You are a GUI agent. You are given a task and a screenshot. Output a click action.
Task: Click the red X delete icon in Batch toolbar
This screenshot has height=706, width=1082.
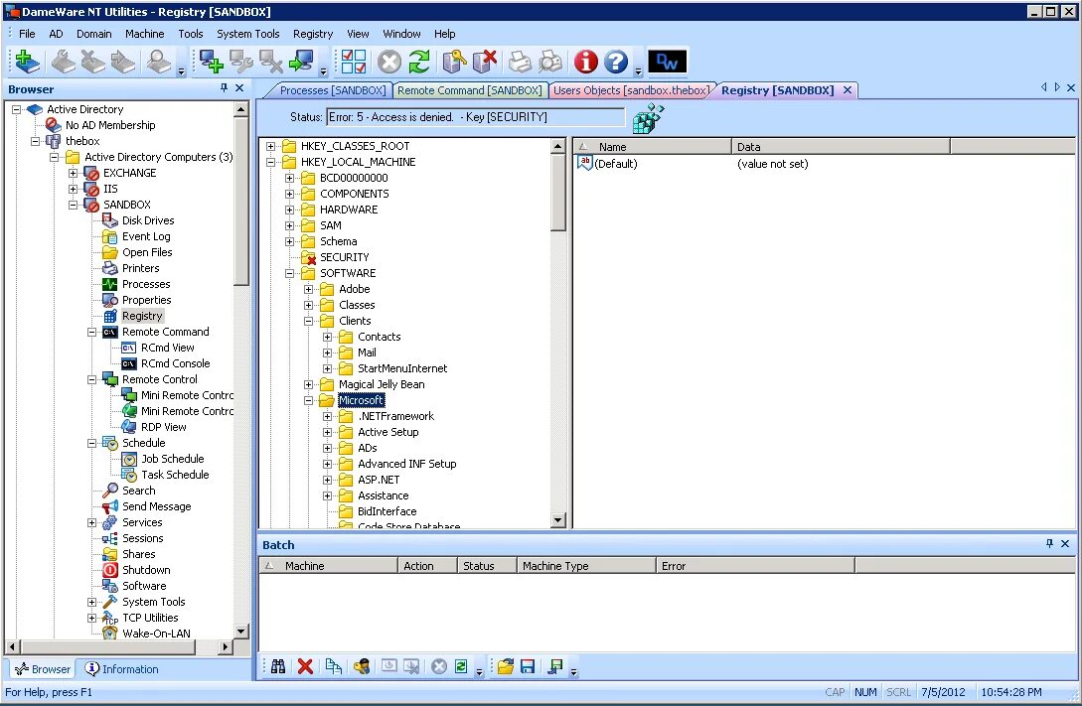click(305, 666)
